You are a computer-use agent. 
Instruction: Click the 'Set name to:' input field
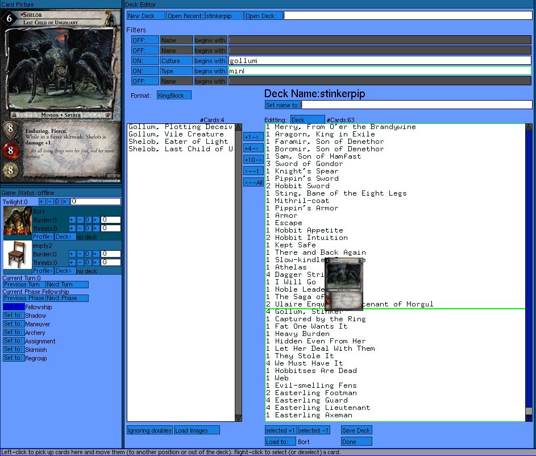[417, 105]
